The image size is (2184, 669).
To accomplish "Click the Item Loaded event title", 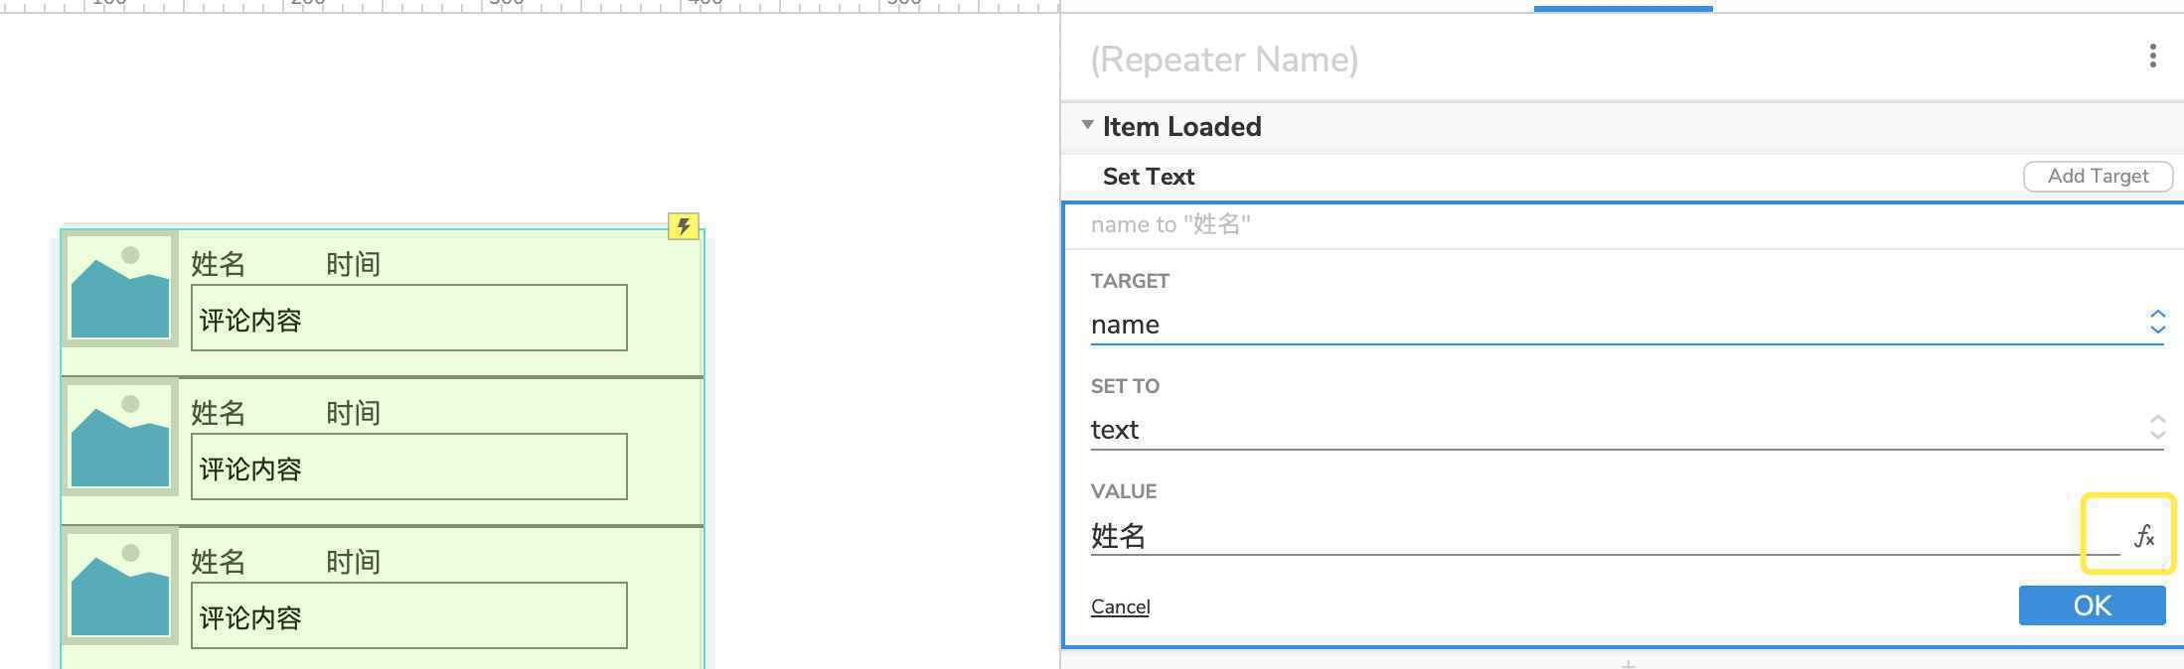I will click(x=1181, y=126).
